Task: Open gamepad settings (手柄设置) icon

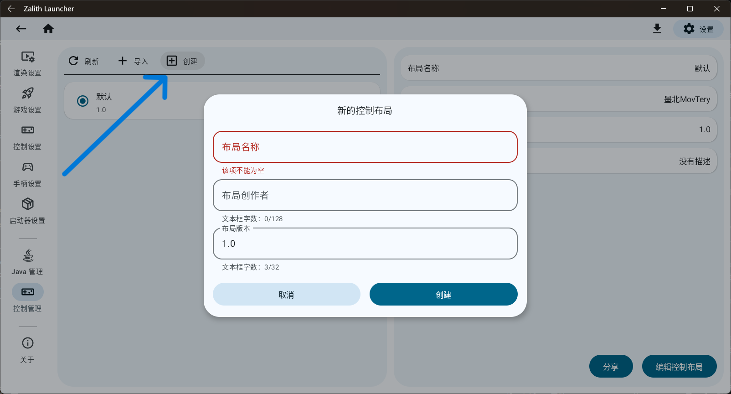Action: point(27,167)
